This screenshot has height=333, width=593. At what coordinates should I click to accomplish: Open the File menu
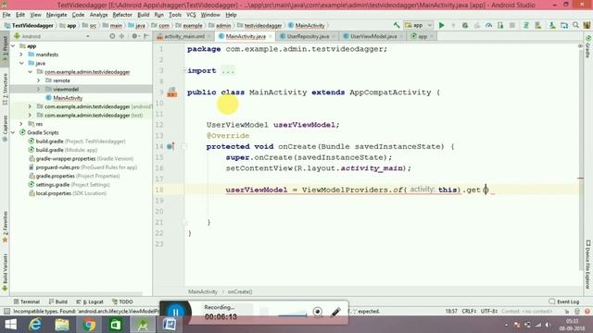tap(6, 15)
